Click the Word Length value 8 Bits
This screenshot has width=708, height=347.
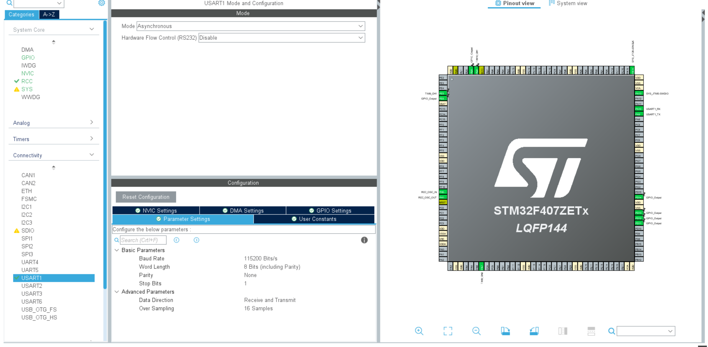(272, 267)
